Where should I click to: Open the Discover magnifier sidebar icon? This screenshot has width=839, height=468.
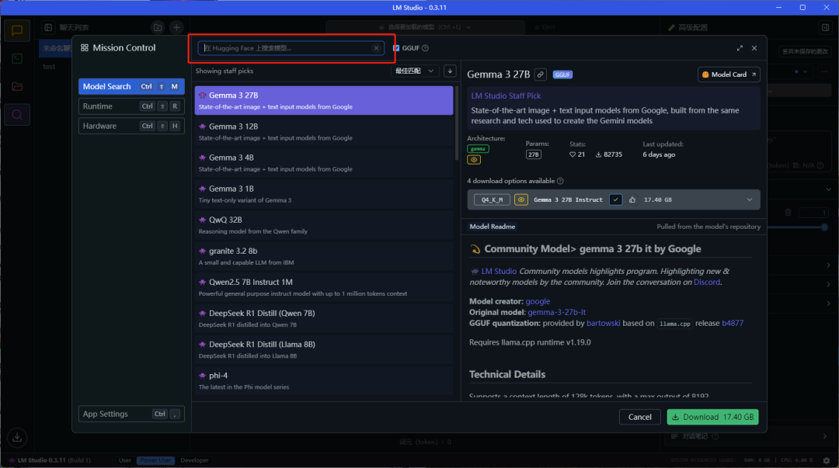pos(17,114)
